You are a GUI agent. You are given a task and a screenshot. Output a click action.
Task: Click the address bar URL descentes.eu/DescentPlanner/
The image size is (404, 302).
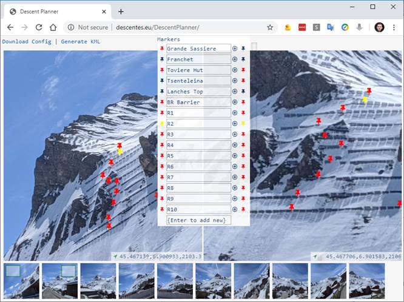(158, 27)
